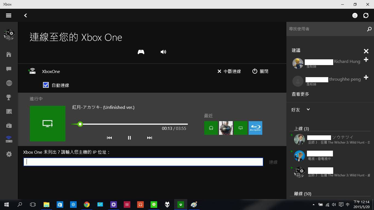
Task: Open Achievements trophy in the sidebar
Action: [9, 97]
